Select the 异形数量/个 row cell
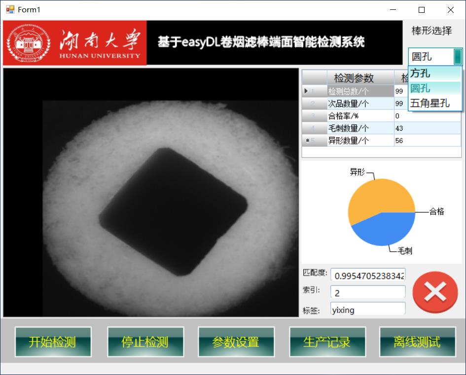The width and height of the screenshot is (466, 375). click(360, 140)
